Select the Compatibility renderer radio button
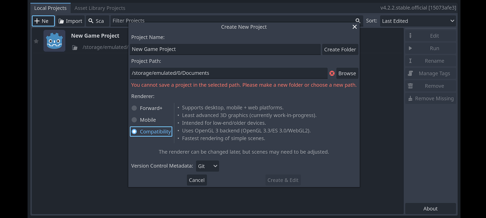Viewport: 486px width, 218px height. pyautogui.click(x=134, y=132)
